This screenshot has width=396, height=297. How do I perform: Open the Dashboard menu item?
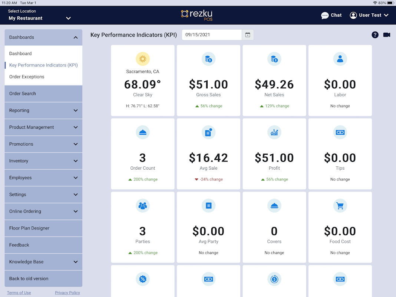[20, 53]
